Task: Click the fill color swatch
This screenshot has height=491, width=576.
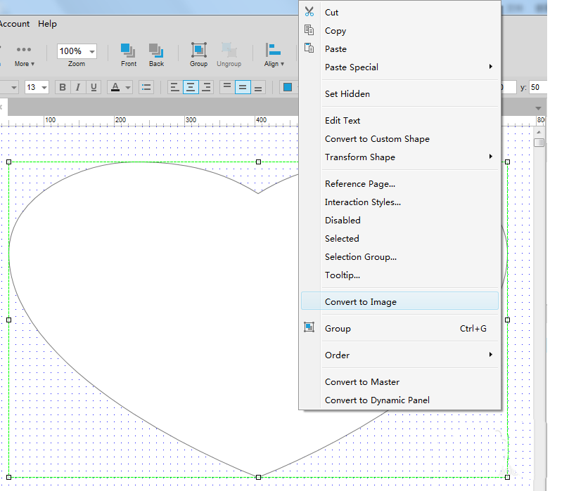Action: pos(287,87)
